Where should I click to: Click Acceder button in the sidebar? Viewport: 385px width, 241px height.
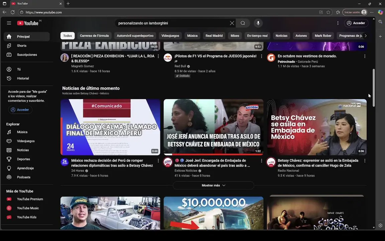20,110
